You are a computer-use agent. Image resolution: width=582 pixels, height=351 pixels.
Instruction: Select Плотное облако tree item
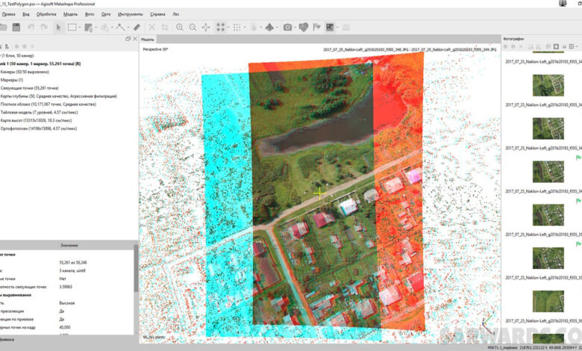[x=48, y=105]
